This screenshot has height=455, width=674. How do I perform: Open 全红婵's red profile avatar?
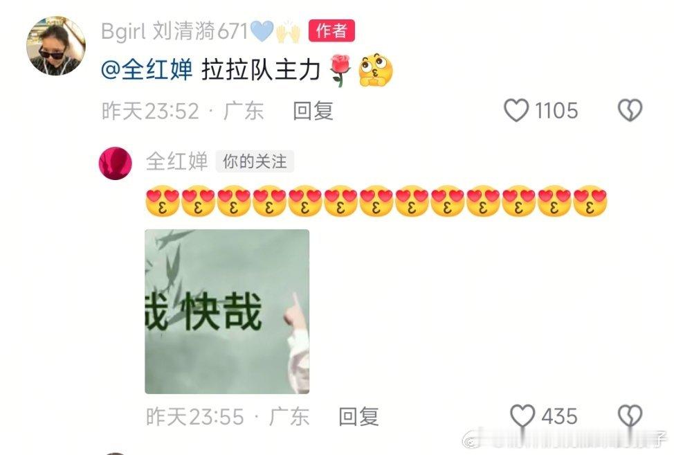[115, 163]
